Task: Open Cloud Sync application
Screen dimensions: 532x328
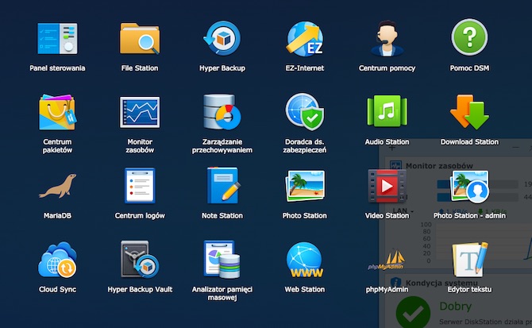Action: (57, 260)
